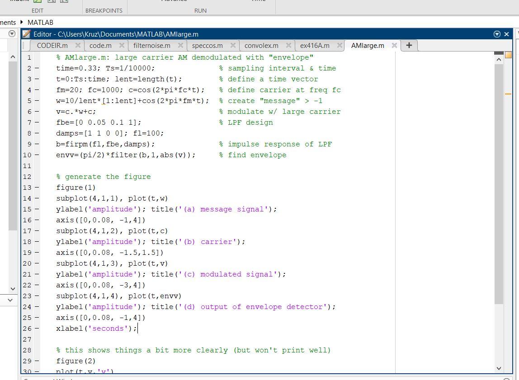The image size is (519, 380).
Task: Click the increase indent icon
Action: click(52, 2)
